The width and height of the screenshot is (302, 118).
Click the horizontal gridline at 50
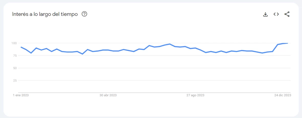click(151, 68)
